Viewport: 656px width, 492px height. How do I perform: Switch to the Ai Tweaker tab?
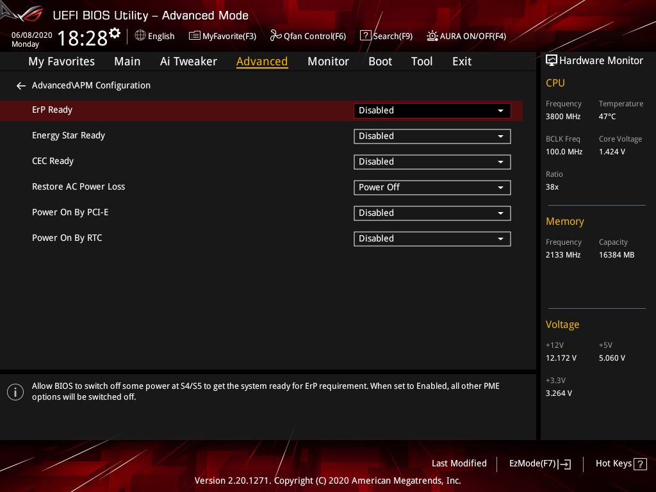pyautogui.click(x=188, y=61)
